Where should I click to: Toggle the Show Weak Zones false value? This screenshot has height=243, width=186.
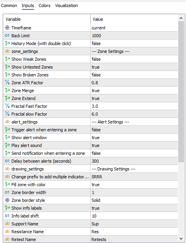(134, 59)
